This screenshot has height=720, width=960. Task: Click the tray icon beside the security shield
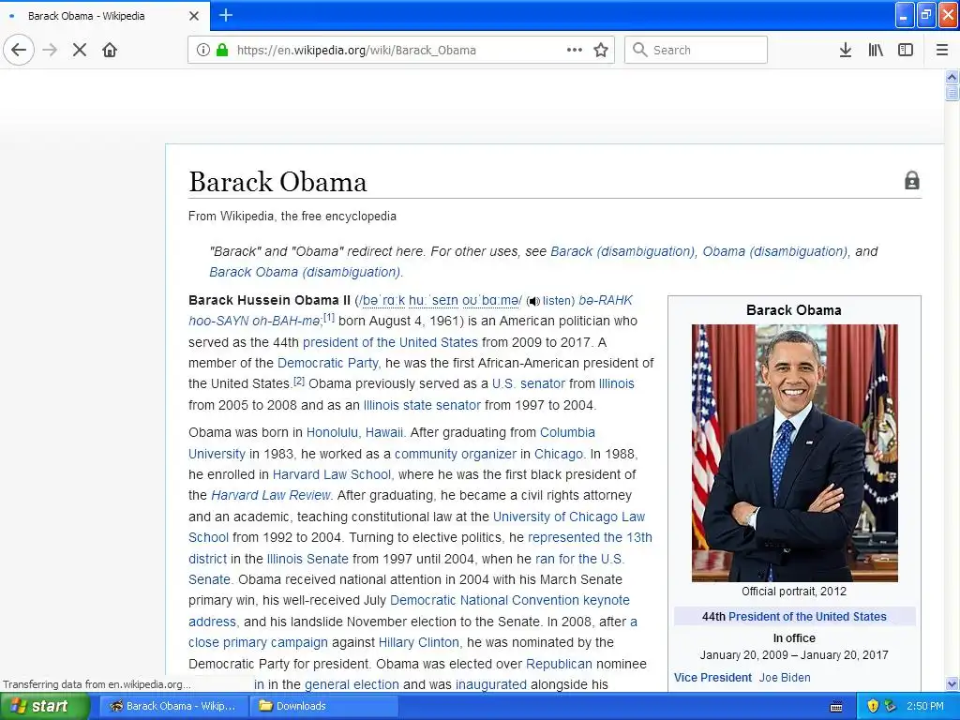tap(891, 706)
